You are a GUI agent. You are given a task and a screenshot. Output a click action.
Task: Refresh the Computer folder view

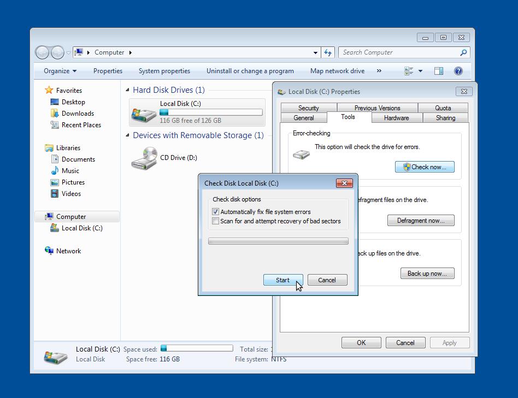click(x=328, y=52)
